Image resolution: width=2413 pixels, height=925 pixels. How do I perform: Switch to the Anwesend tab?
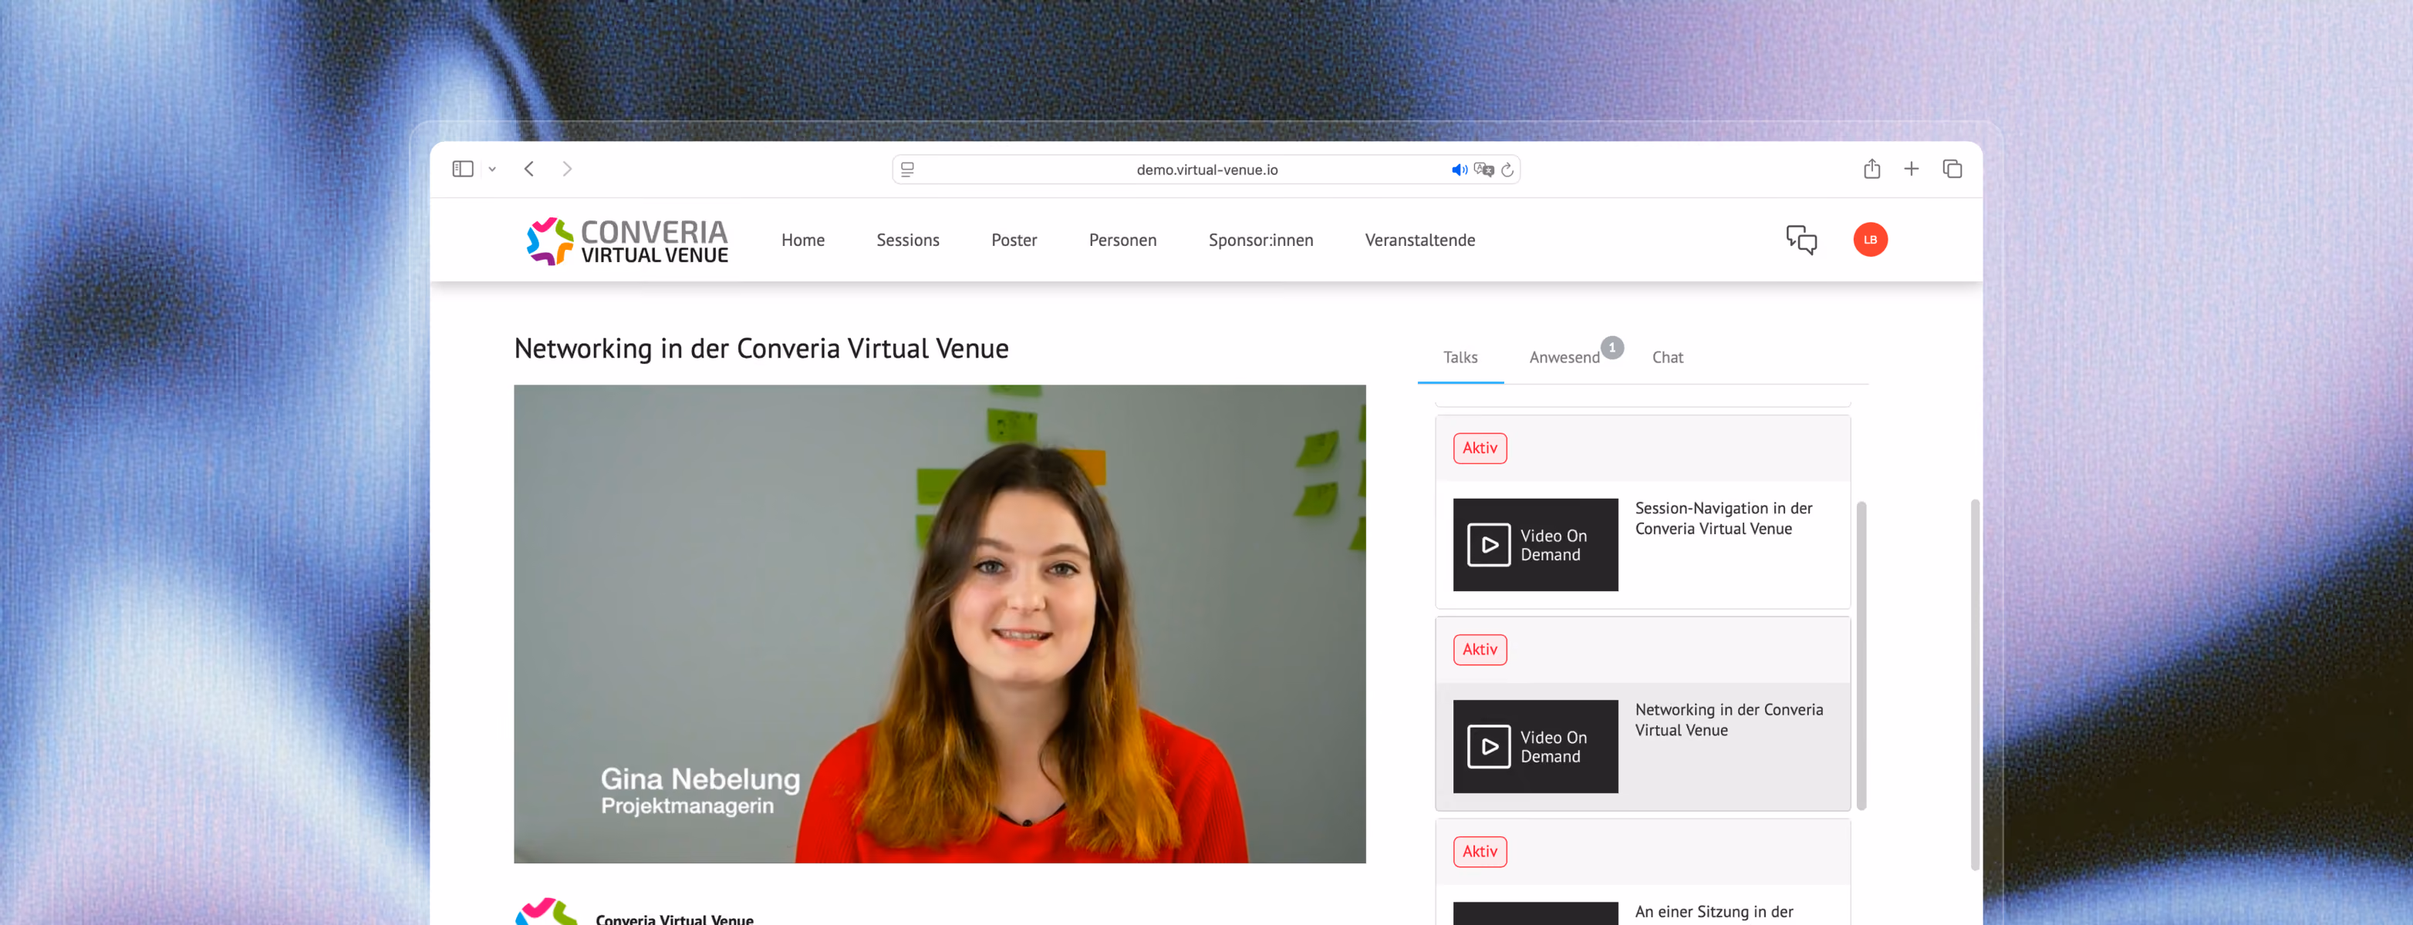(x=1564, y=357)
